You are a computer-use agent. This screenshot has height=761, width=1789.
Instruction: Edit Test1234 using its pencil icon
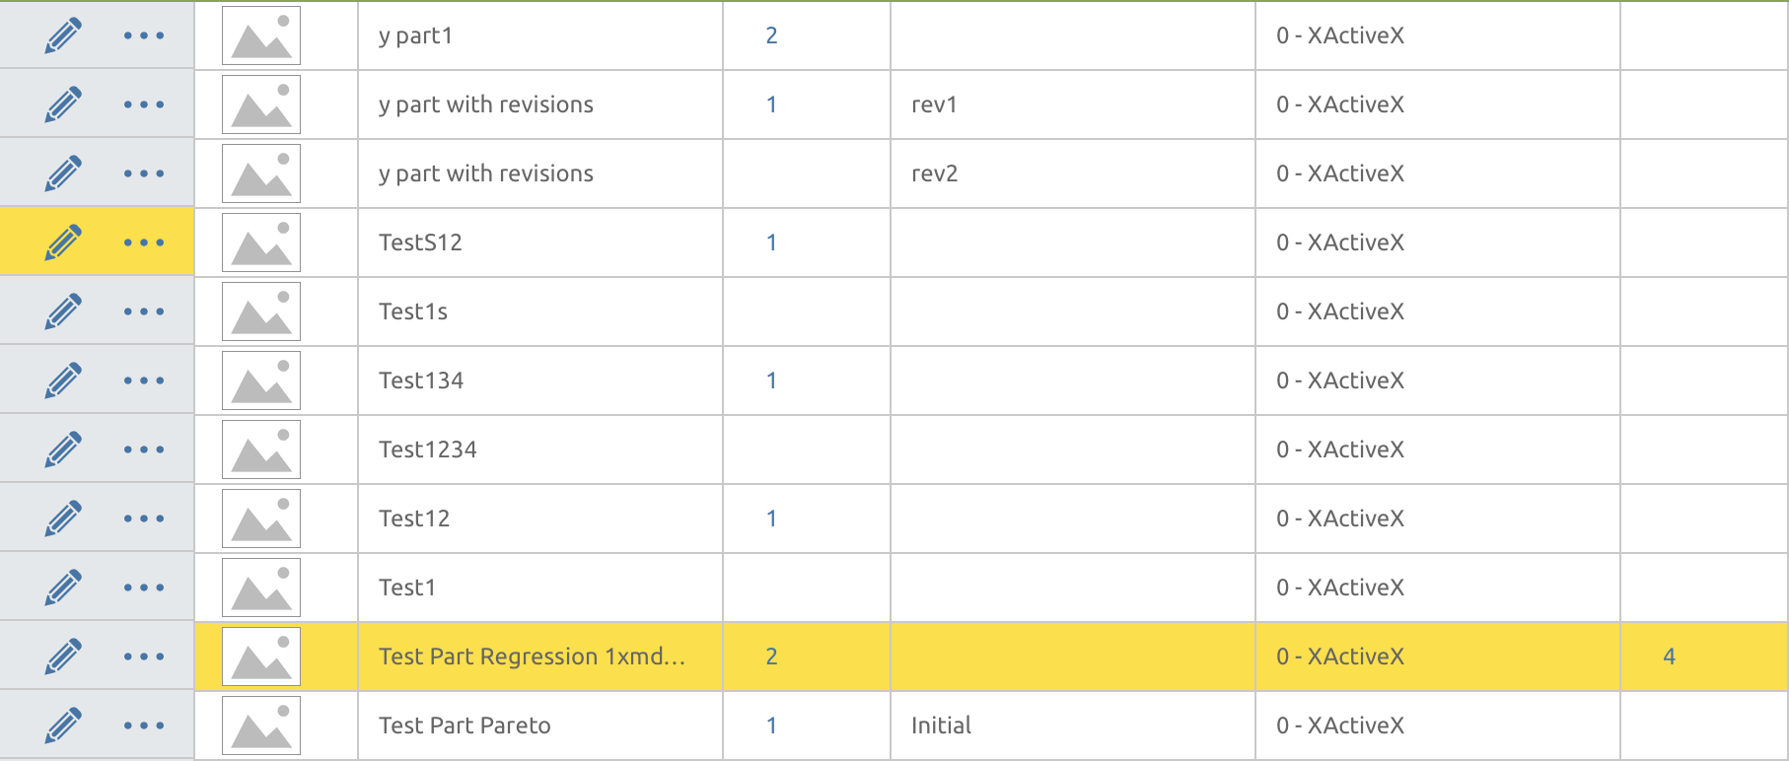pos(63,450)
